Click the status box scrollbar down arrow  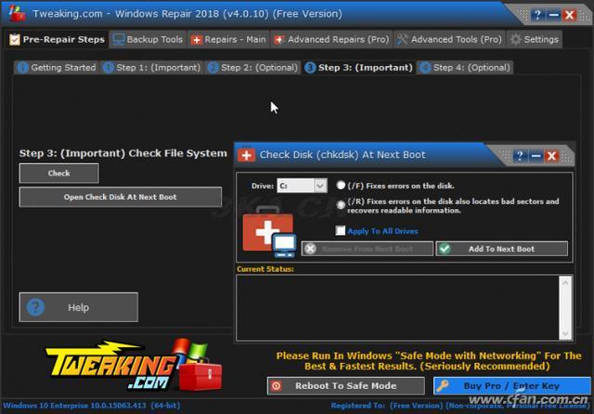pyautogui.click(x=565, y=333)
